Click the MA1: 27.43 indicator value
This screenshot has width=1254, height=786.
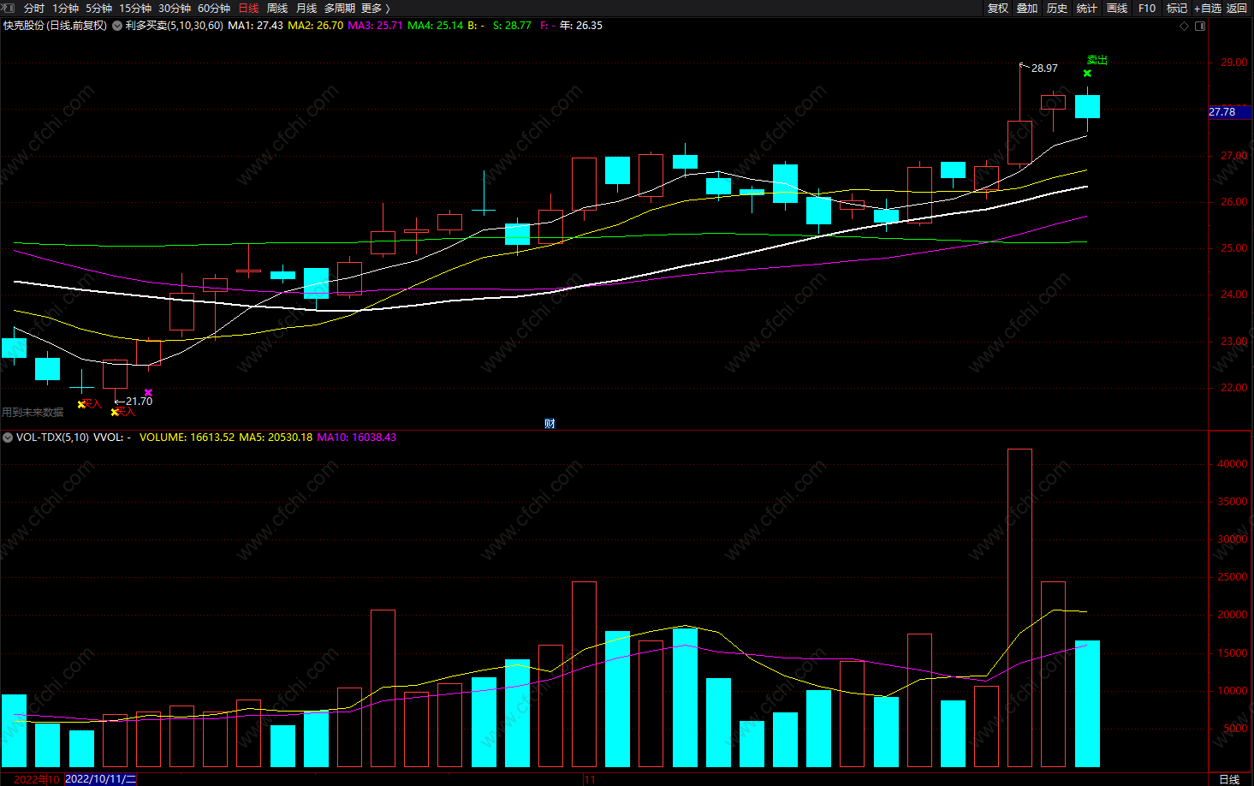255,26
